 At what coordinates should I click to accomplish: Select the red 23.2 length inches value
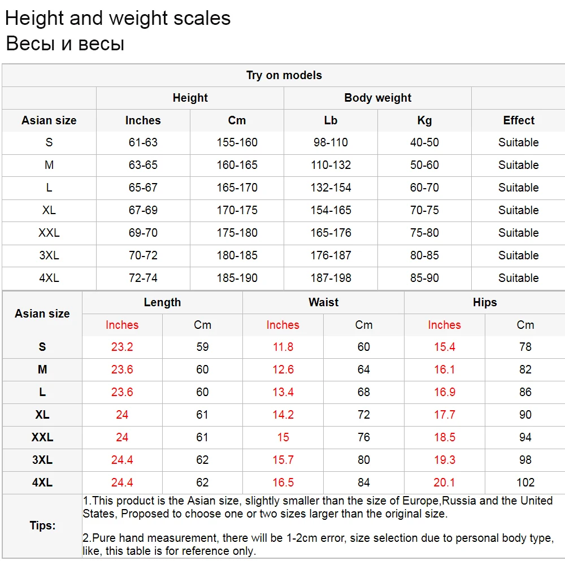coord(122,347)
